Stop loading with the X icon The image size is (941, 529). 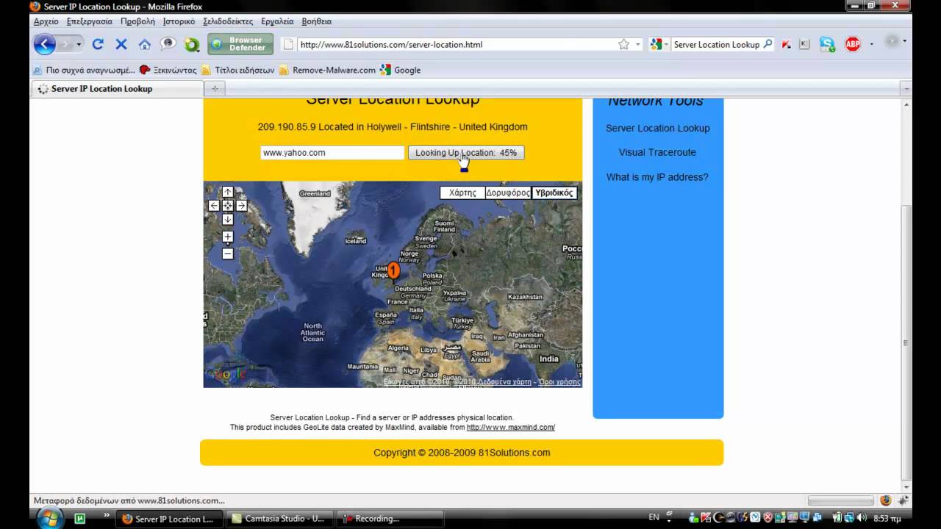tap(121, 44)
